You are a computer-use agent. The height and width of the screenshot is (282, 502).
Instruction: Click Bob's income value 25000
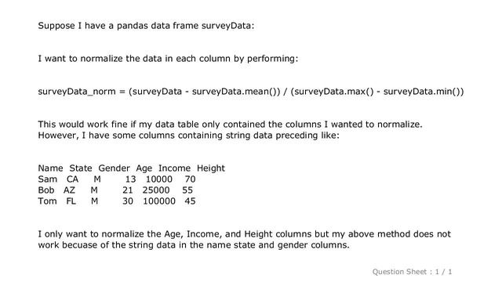[x=156, y=190]
